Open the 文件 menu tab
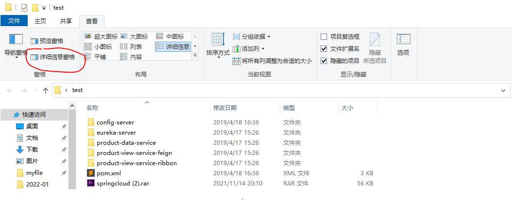The image size is (512, 200). [x=14, y=21]
